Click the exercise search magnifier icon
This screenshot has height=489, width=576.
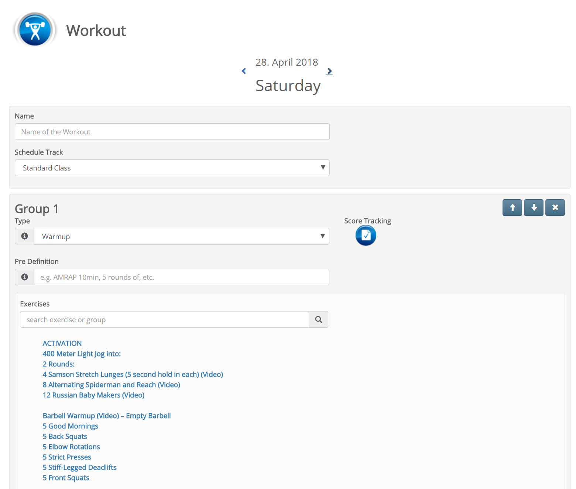coord(318,319)
